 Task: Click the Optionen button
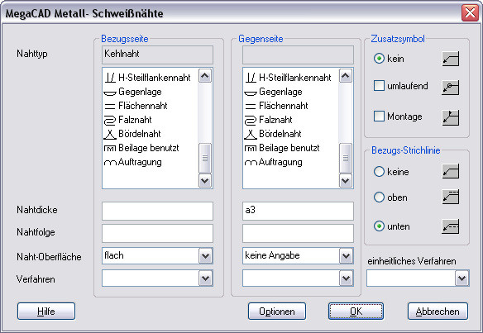(x=277, y=312)
